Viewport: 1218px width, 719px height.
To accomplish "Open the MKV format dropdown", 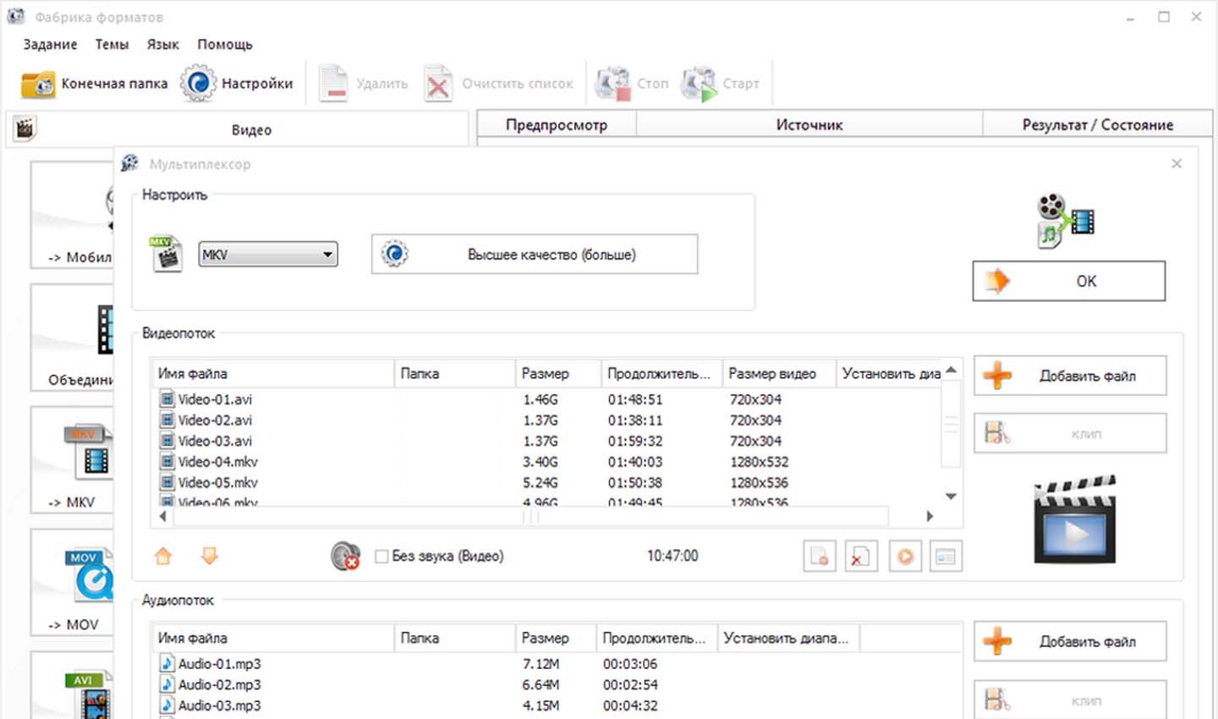I will (x=268, y=255).
